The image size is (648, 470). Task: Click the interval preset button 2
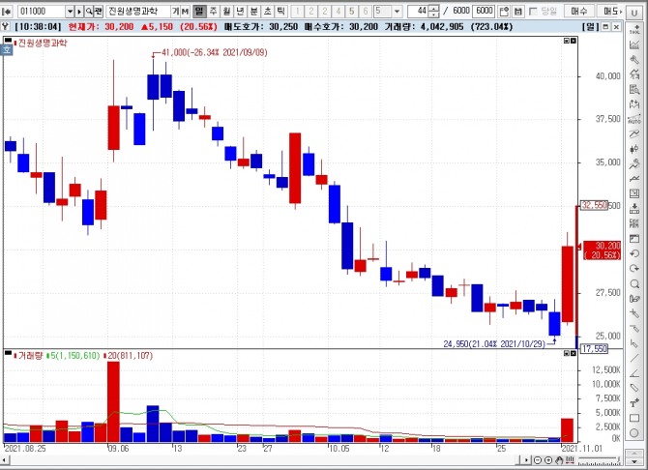[311, 12]
